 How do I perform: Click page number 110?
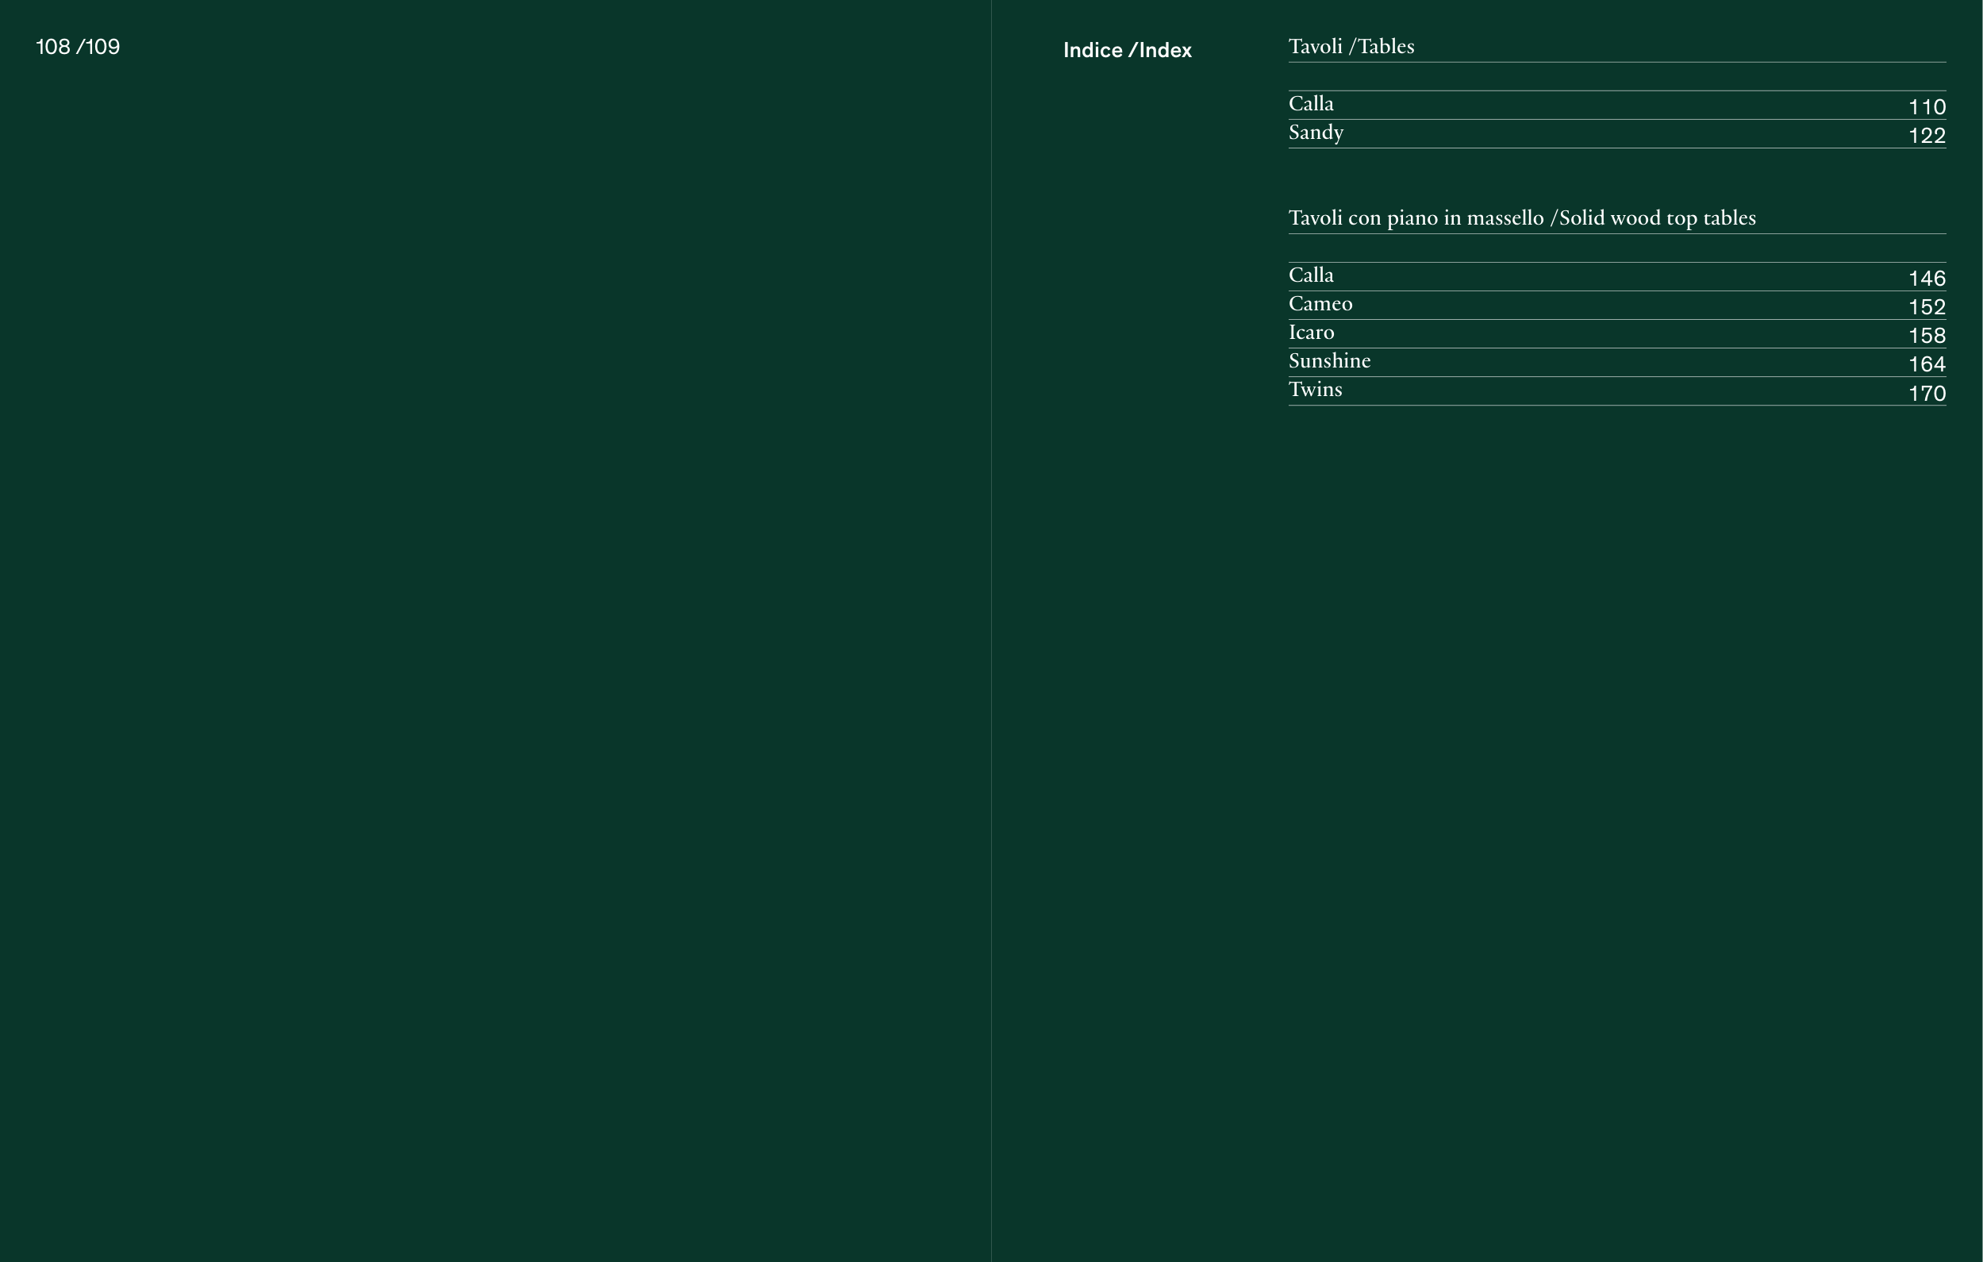[x=1926, y=107]
